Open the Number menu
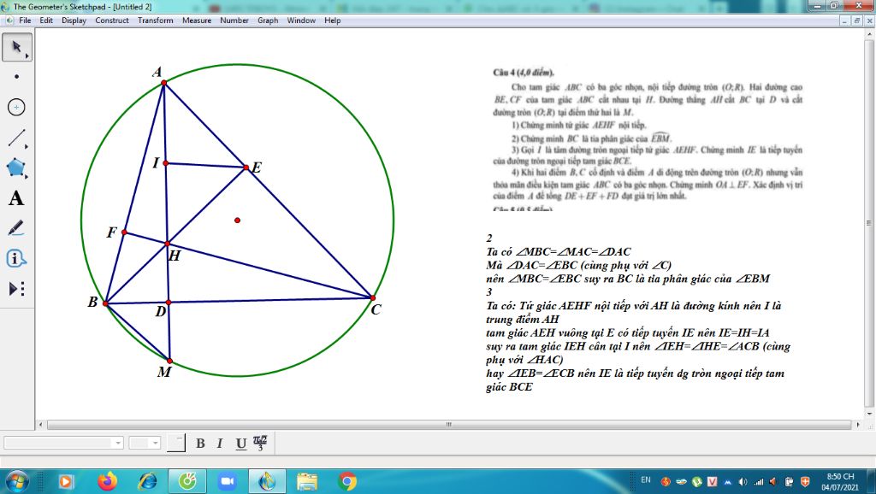876x494 pixels. (234, 21)
